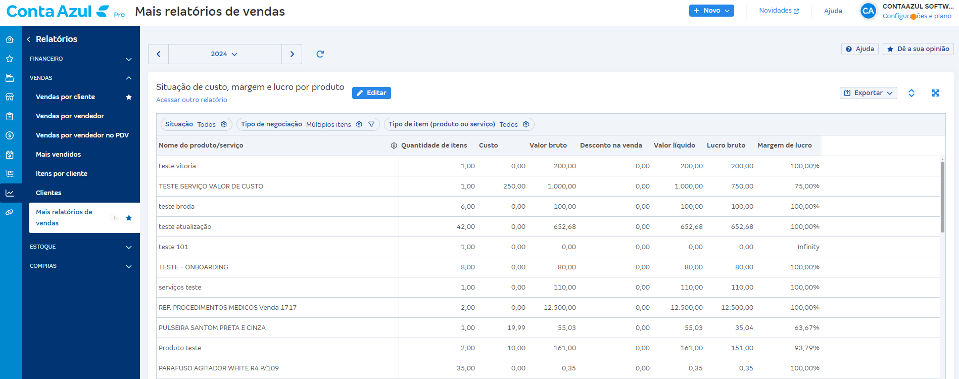Open the cash register icon in the left rail
Viewport: 959px width, 379px height.
10,78
